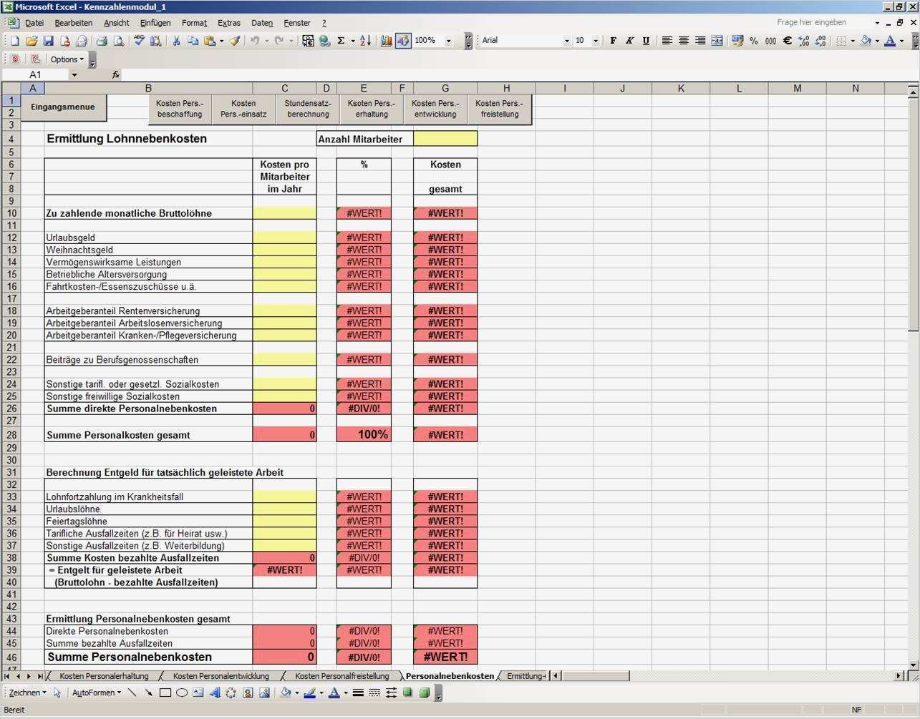Click the vertical scrollbar down arrow
This screenshot has height=719, width=920.
pyautogui.click(x=913, y=665)
